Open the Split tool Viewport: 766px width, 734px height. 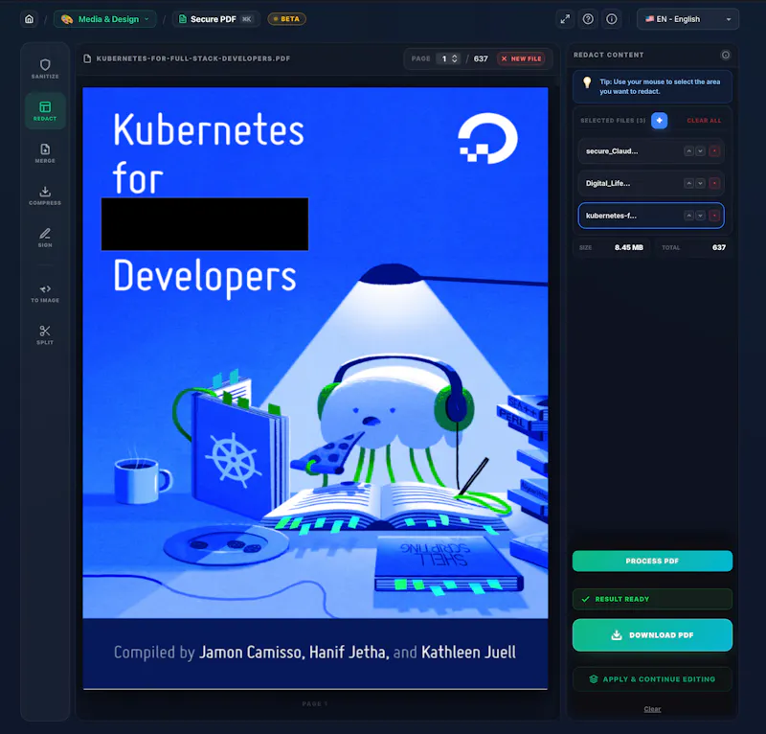(45, 335)
